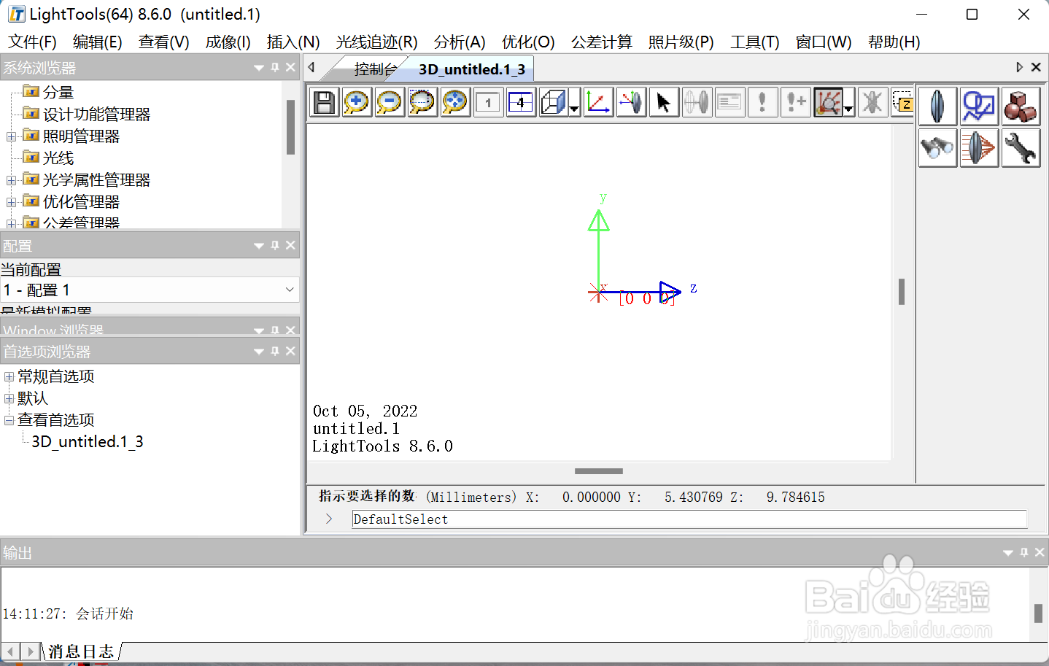The image size is (1049, 666).
Task: Insert a 3D primitive solid
Action: (1021, 106)
